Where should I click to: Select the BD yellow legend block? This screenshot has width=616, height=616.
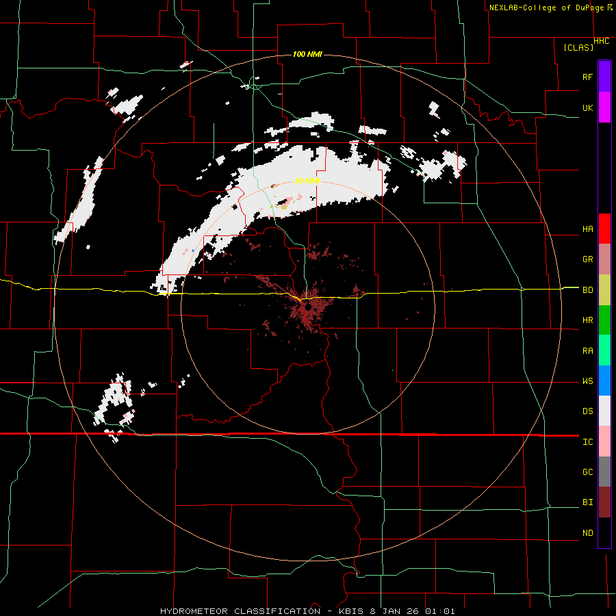[x=604, y=290]
